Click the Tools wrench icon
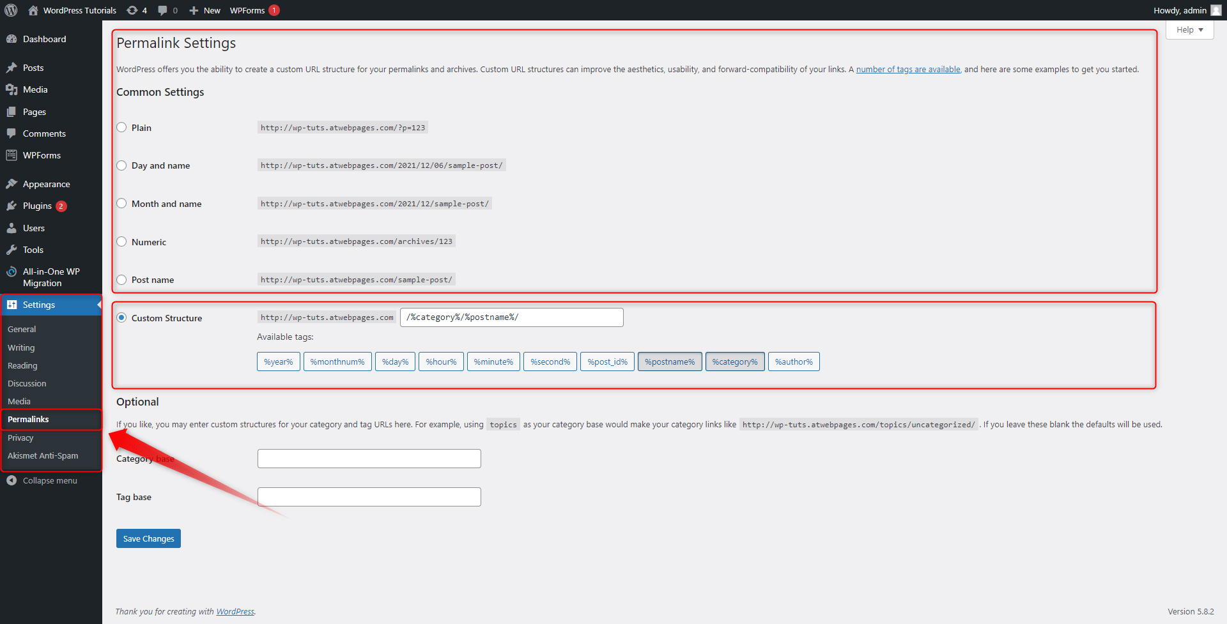Image resolution: width=1227 pixels, height=624 pixels. point(12,250)
